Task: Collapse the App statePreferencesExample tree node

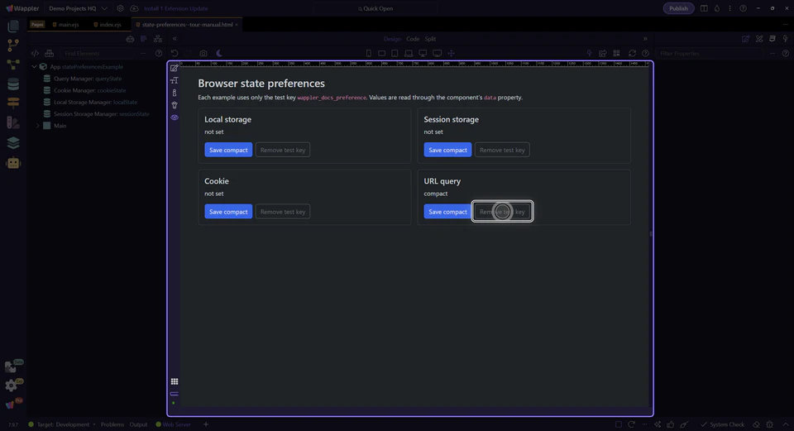Action: point(35,67)
